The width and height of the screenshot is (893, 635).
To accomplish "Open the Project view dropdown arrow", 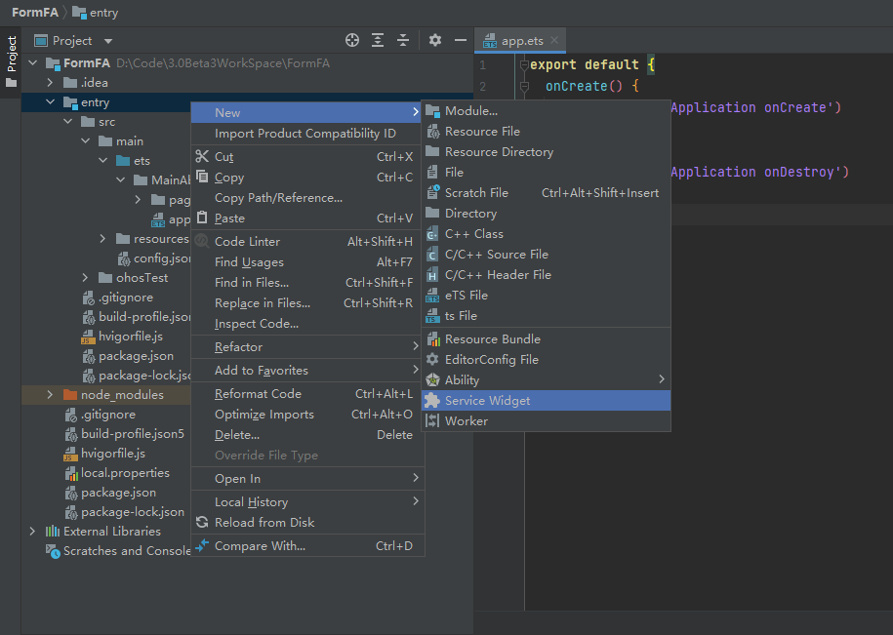I will click(108, 41).
